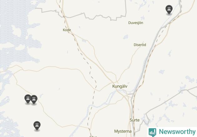Select the Mysterna place label
Image resolution: width=197 pixels, height=137 pixels.
(x=123, y=131)
